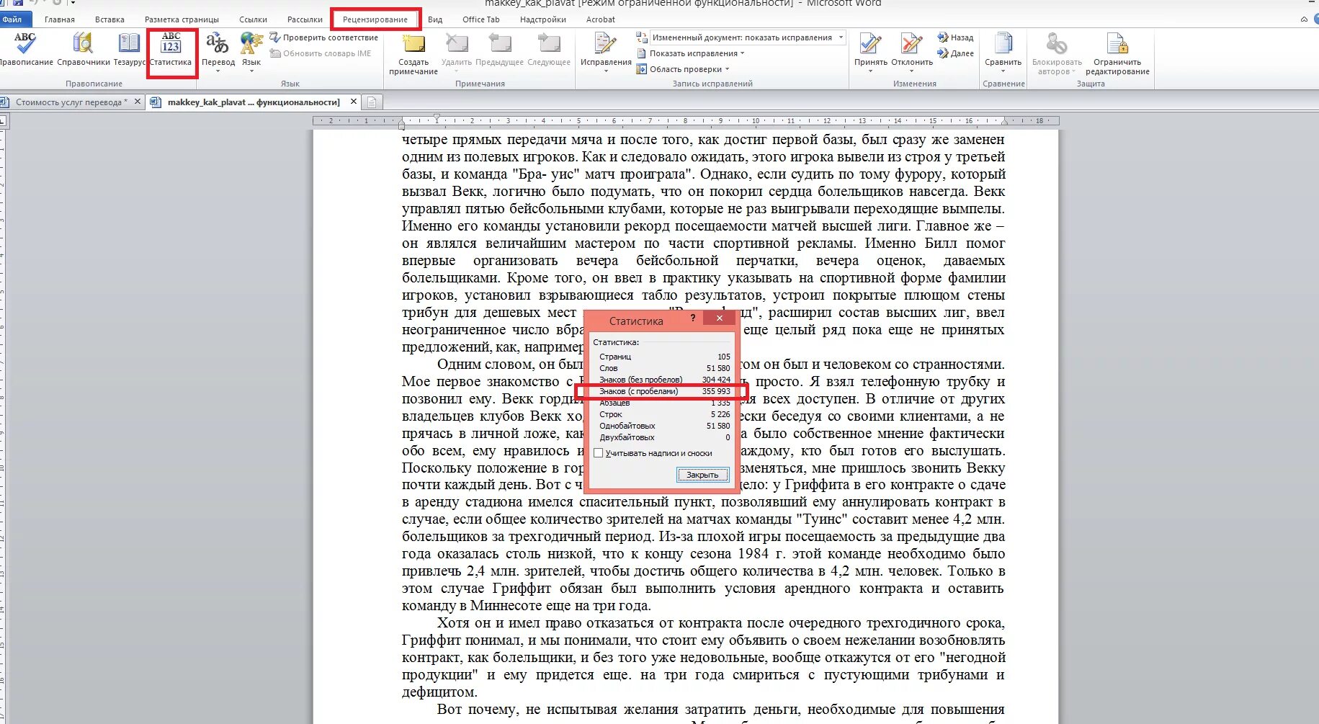
Task: Click the help question mark in Статистика dialog
Action: coord(693,318)
